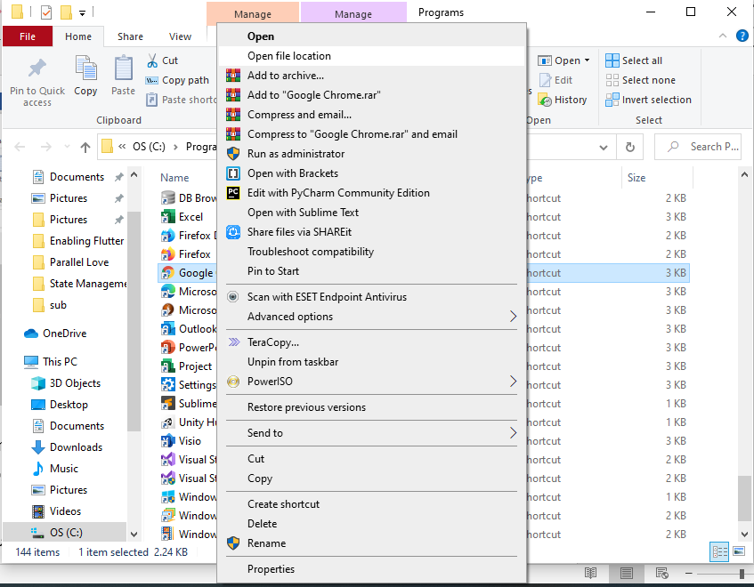Click the Up arrow navigation button

point(85,148)
